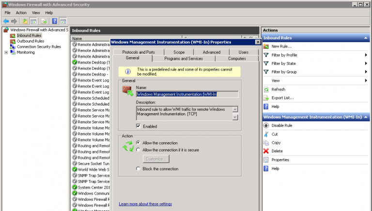Screen dimensions: 372x211
Task: Click into the rule Name field
Action: (187, 94)
